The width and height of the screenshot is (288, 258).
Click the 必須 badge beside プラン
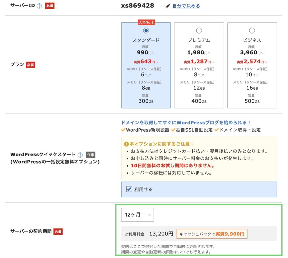click(x=30, y=65)
